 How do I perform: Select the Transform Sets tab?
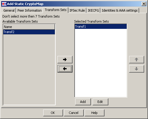pos(56,10)
